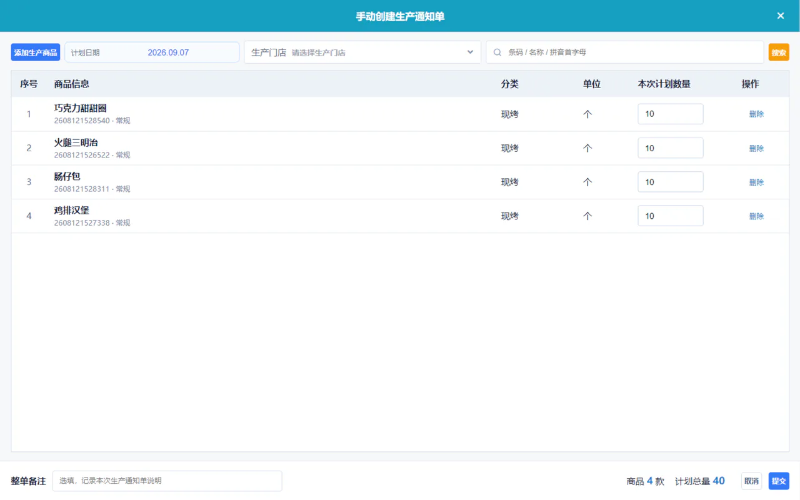Click the 计划总量 40 summary

point(700,481)
